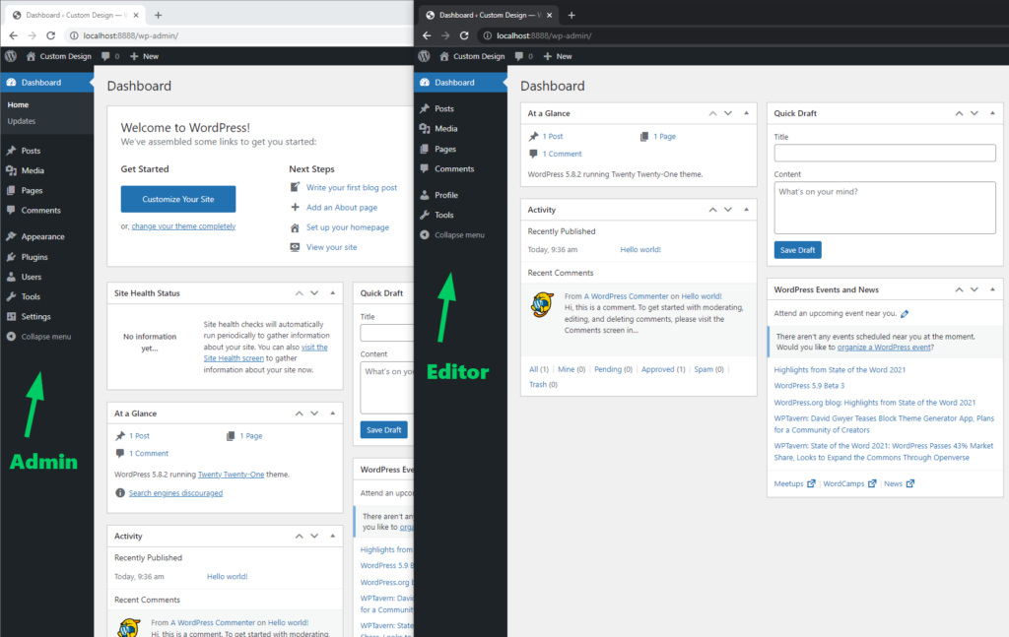Move Site Health Status panel down
1009x637 pixels.
click(x=314, y=293)
